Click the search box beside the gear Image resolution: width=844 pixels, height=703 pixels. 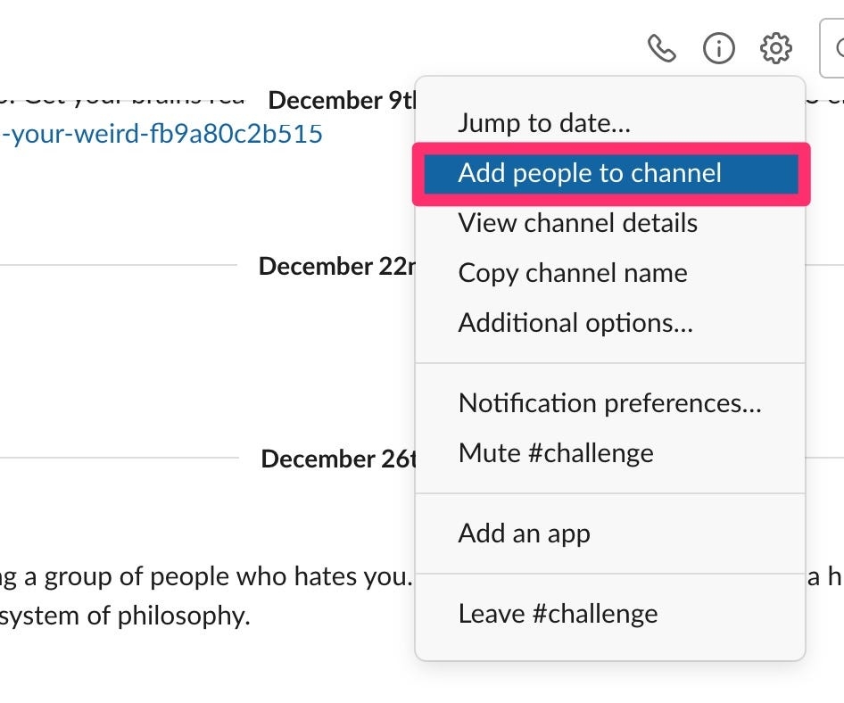tap(832, 48)
